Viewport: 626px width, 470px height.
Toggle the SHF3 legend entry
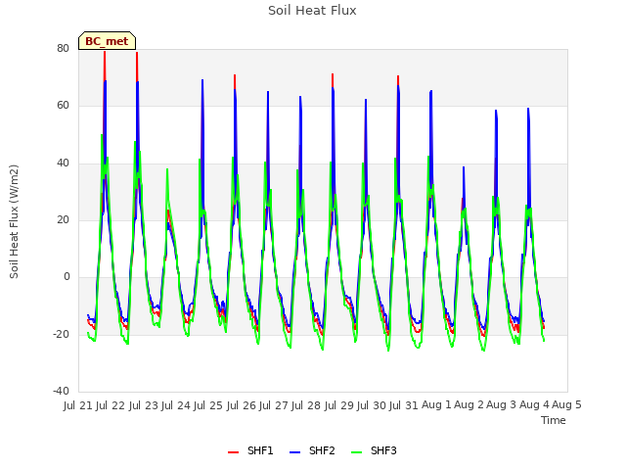(374, 450)
